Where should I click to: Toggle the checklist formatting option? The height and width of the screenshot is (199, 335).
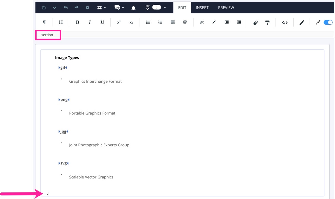[185, 22]
